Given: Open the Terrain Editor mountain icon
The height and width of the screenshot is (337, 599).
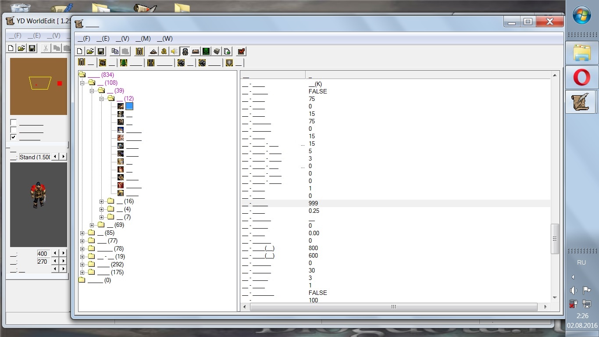Looking at the screenshot, I should [x=153, y=51].
